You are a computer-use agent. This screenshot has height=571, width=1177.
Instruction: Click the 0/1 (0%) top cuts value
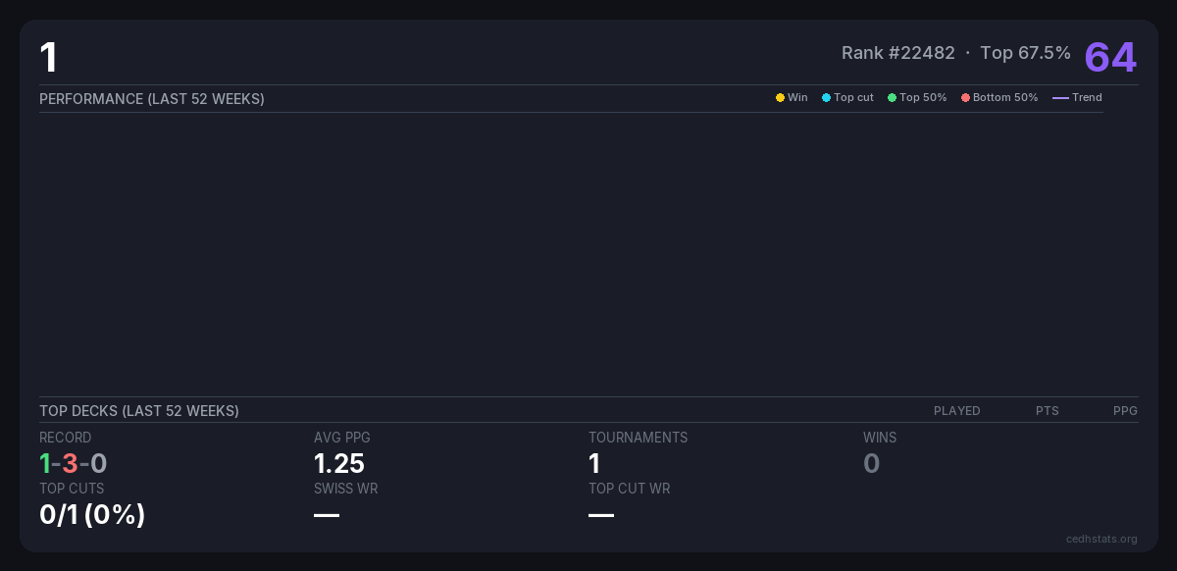[92, 514]
